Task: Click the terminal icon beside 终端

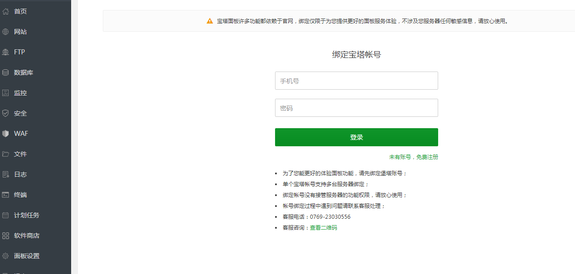Action: click(x=5, y=195)
